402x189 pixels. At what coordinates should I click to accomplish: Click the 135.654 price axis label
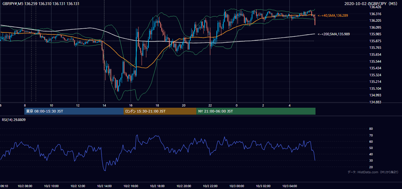(375, 54)
